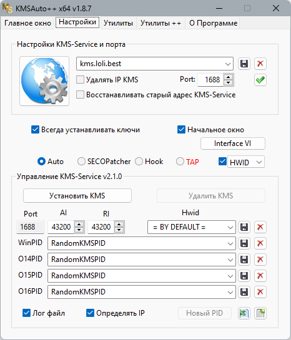
Task: Expand the WinPID RandomKMSPID dropdown
Action: 230,244
